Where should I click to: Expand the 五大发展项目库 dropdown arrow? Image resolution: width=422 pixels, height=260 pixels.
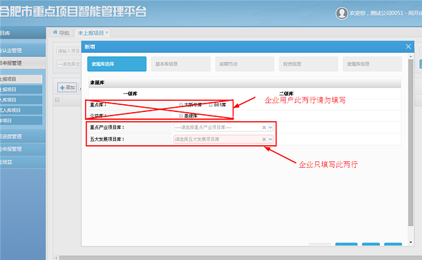coord(270,140)
